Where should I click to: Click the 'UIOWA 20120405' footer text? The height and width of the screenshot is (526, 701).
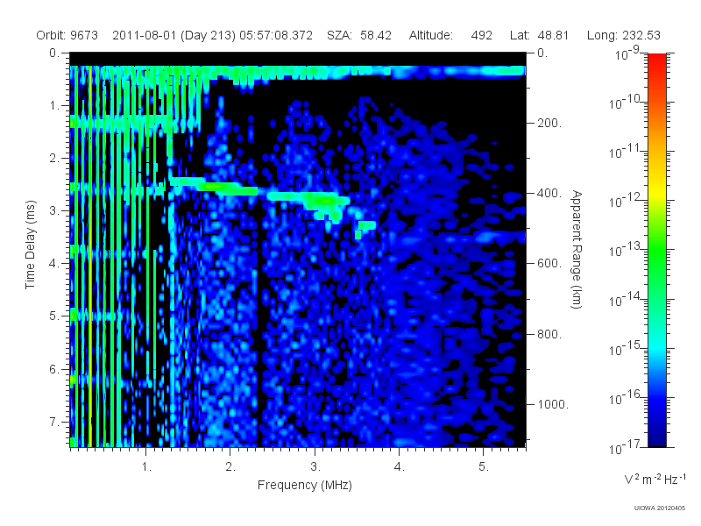660,508
